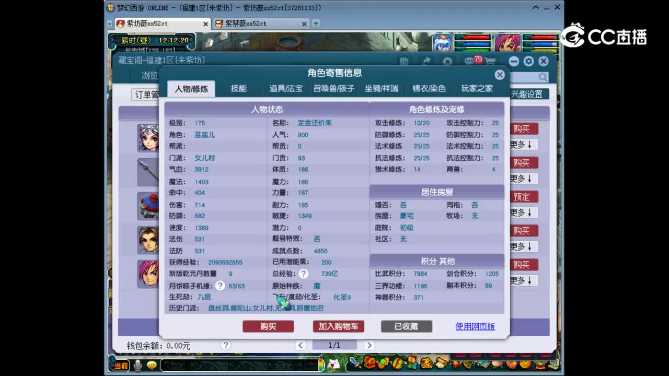Viewport: 669px width, 376px height.
Task: Click the red 购买 button in dialog
Action: click(x=268, y=326)
